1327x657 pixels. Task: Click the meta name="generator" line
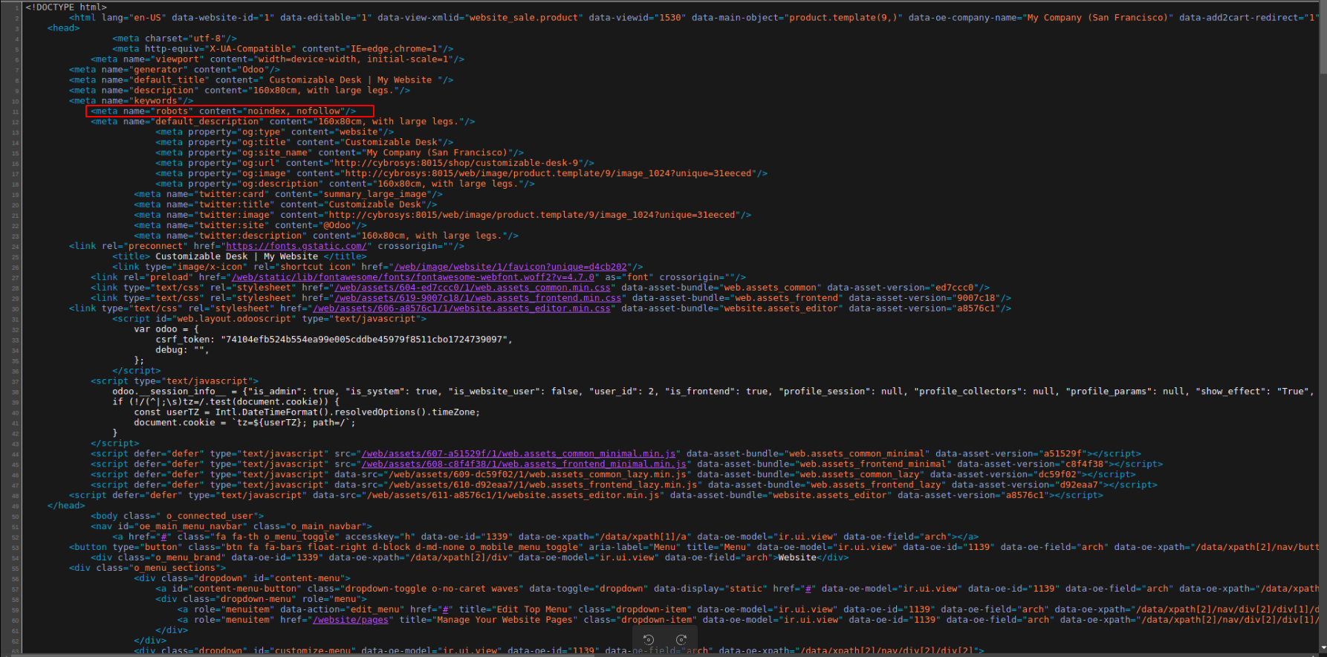point(175,70)
